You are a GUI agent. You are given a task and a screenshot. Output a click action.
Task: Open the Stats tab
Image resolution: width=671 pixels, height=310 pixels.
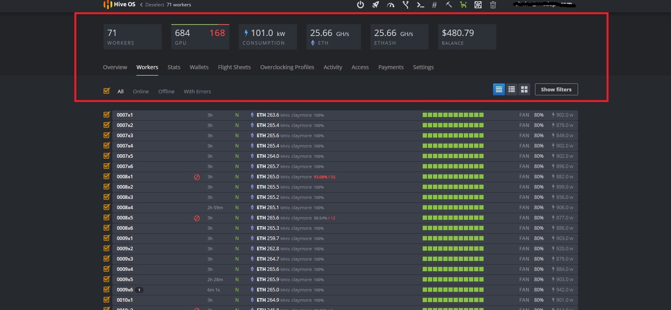[174, 67]
